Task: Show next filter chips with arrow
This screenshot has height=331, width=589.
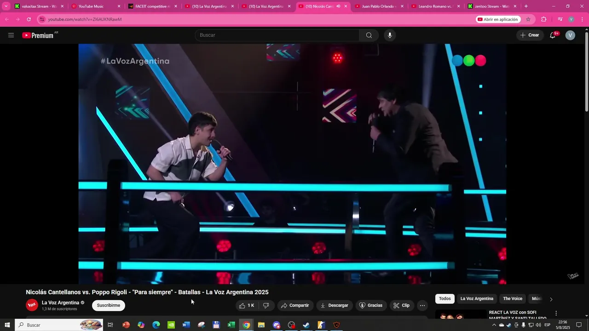Action: pyautogui.click(x=551, y=299)
